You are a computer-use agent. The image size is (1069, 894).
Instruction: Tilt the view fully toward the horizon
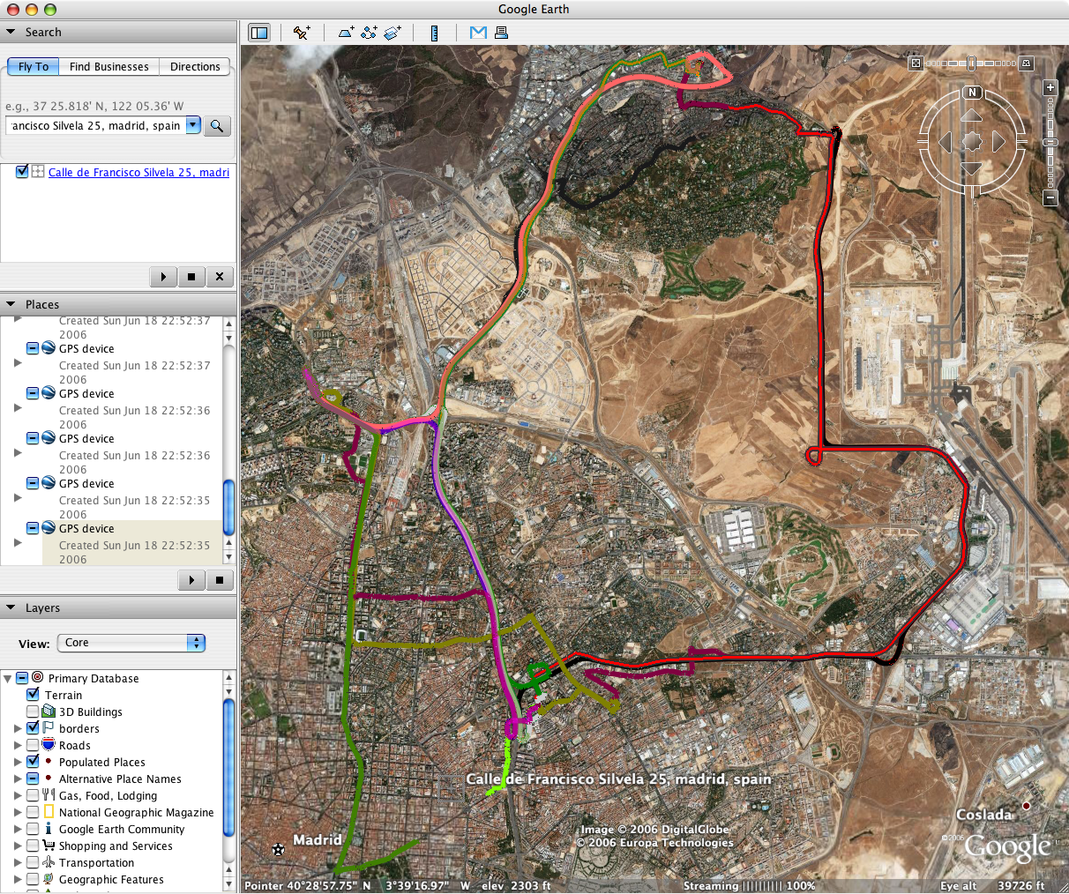[1026, 63]
